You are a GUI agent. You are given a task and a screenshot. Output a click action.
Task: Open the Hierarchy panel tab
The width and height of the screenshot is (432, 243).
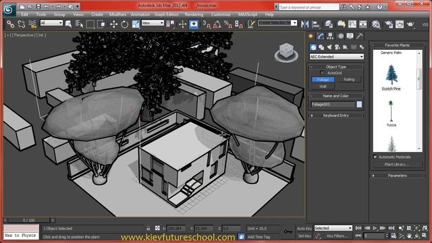[x=330, y=36]
